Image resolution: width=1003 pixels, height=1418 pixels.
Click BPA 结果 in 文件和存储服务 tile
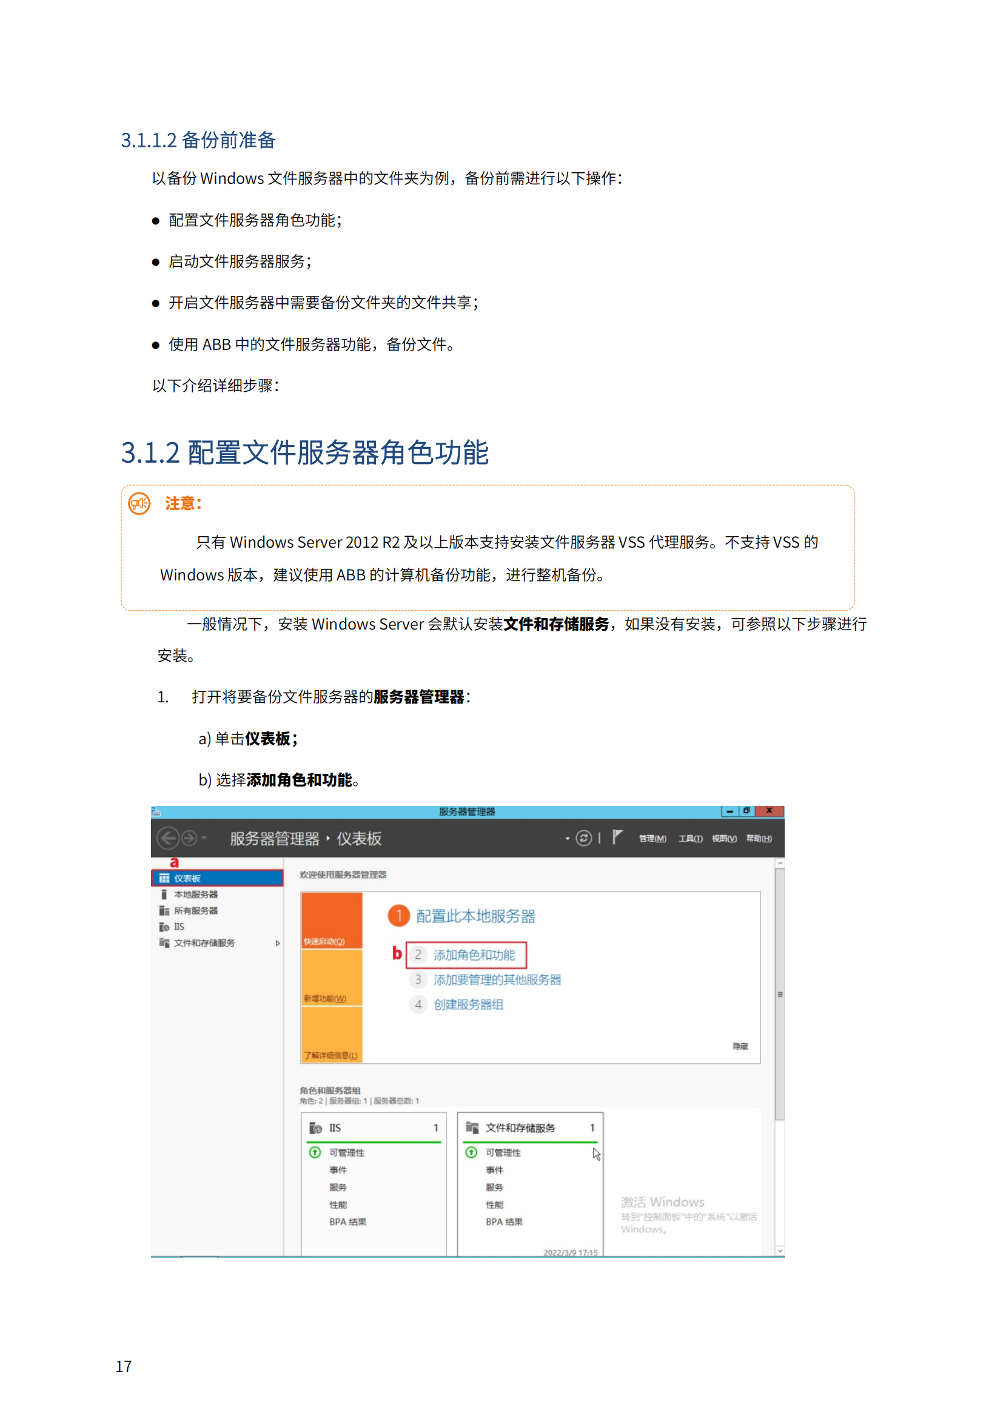point(504,1221)
